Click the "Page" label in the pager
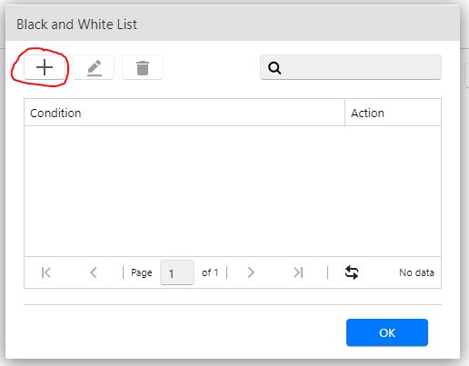This screenshot has width=469, height=366. click(x=141, y=272)
